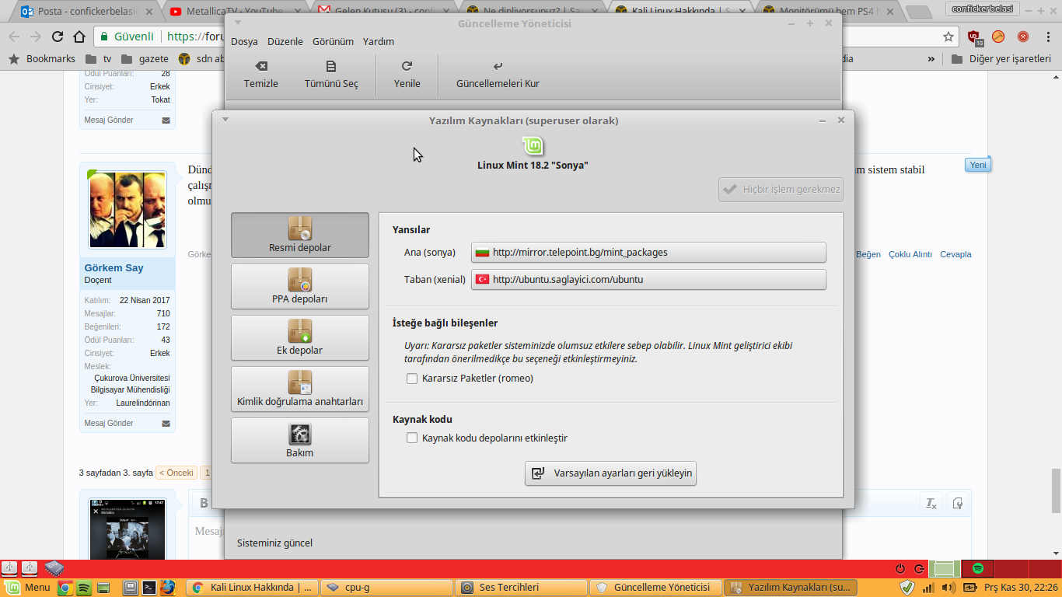The height and width of the screenshot is (597, 1062).
Task: Switch to Güncelleme Yöneticisi taskbar window
Action: pyautogui.click(x=656, y=588)
